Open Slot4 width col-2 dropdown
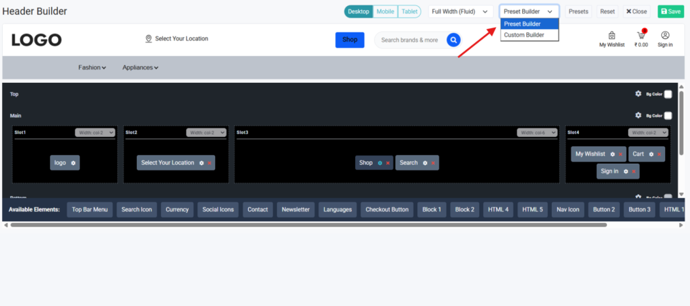The height and width of the screenshot is (306, 690). tap(648, 132)
